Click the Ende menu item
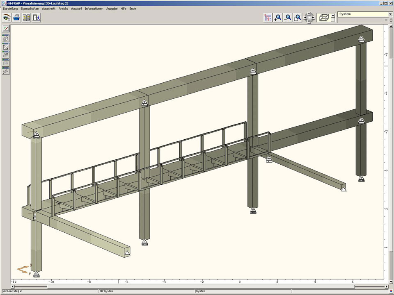394x295 pixels. tap(133, 9)
